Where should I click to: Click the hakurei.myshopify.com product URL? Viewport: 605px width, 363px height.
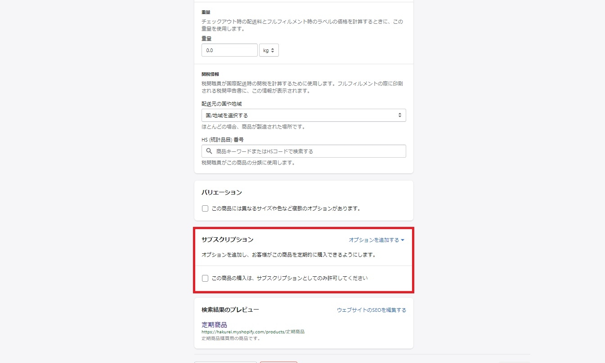tap(253, 332)
